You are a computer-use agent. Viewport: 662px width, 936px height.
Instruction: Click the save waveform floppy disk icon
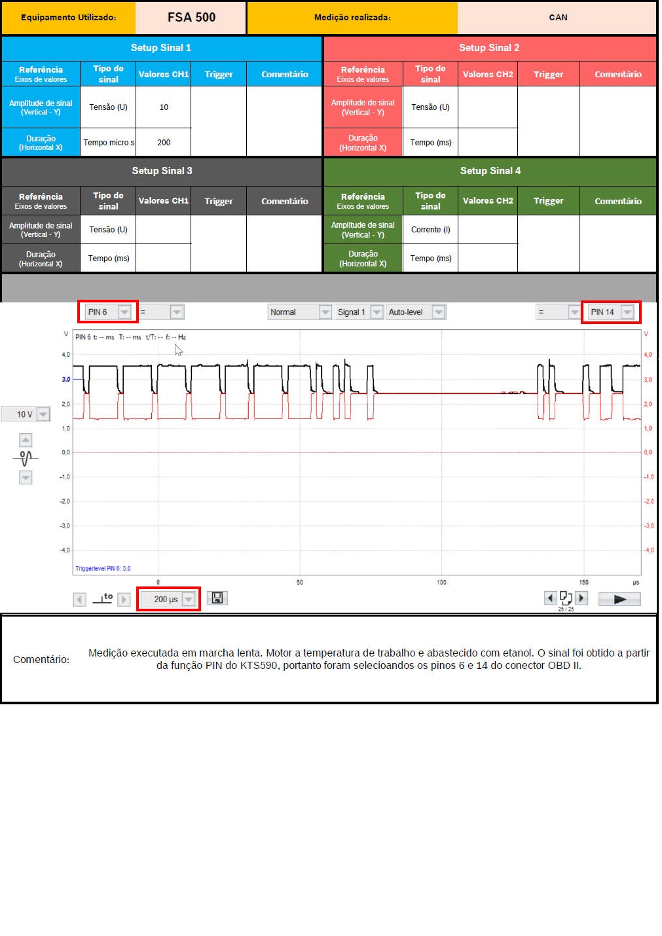click(217, 598)
